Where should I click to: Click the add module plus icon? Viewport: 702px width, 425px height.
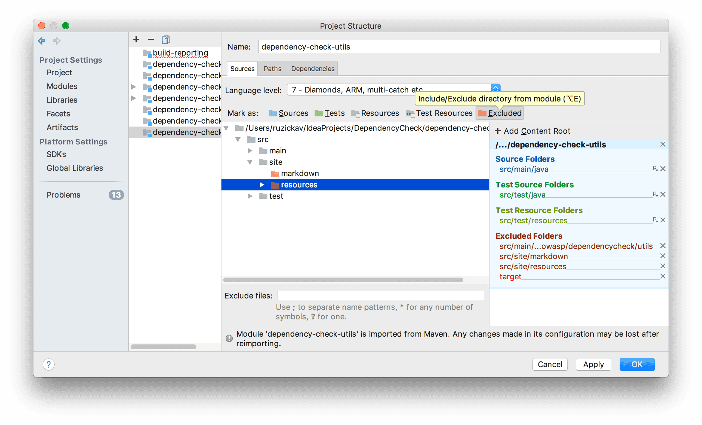[x=136, y=39]
